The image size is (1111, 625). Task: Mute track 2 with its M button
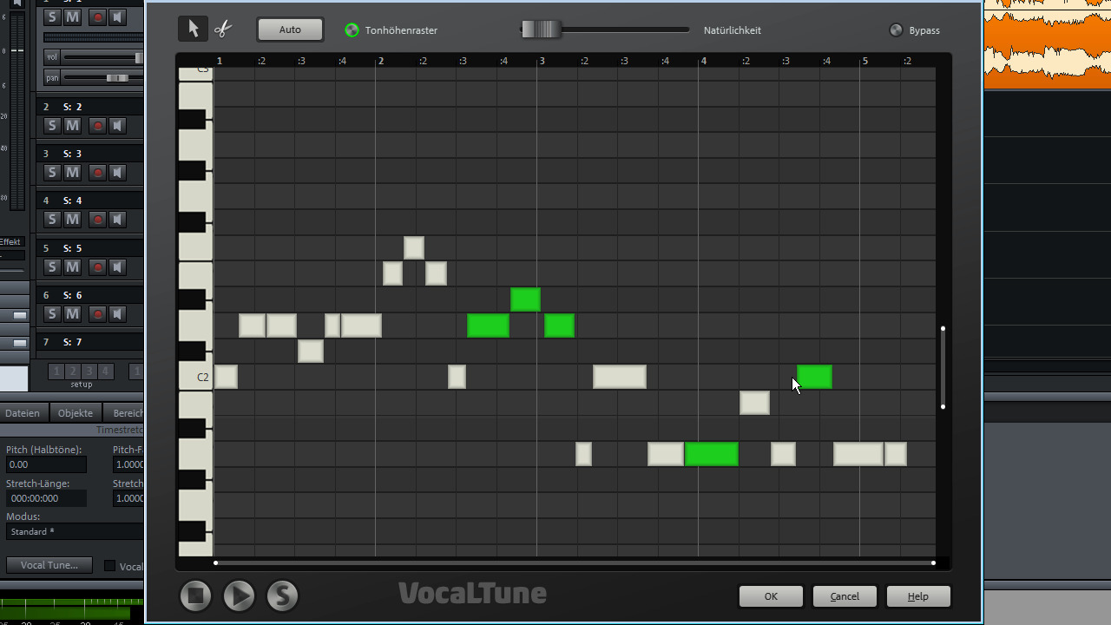point(72,126)
